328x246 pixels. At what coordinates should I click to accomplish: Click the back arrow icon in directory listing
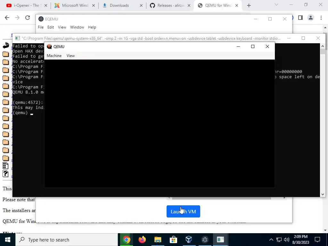[x=6, y=45]
